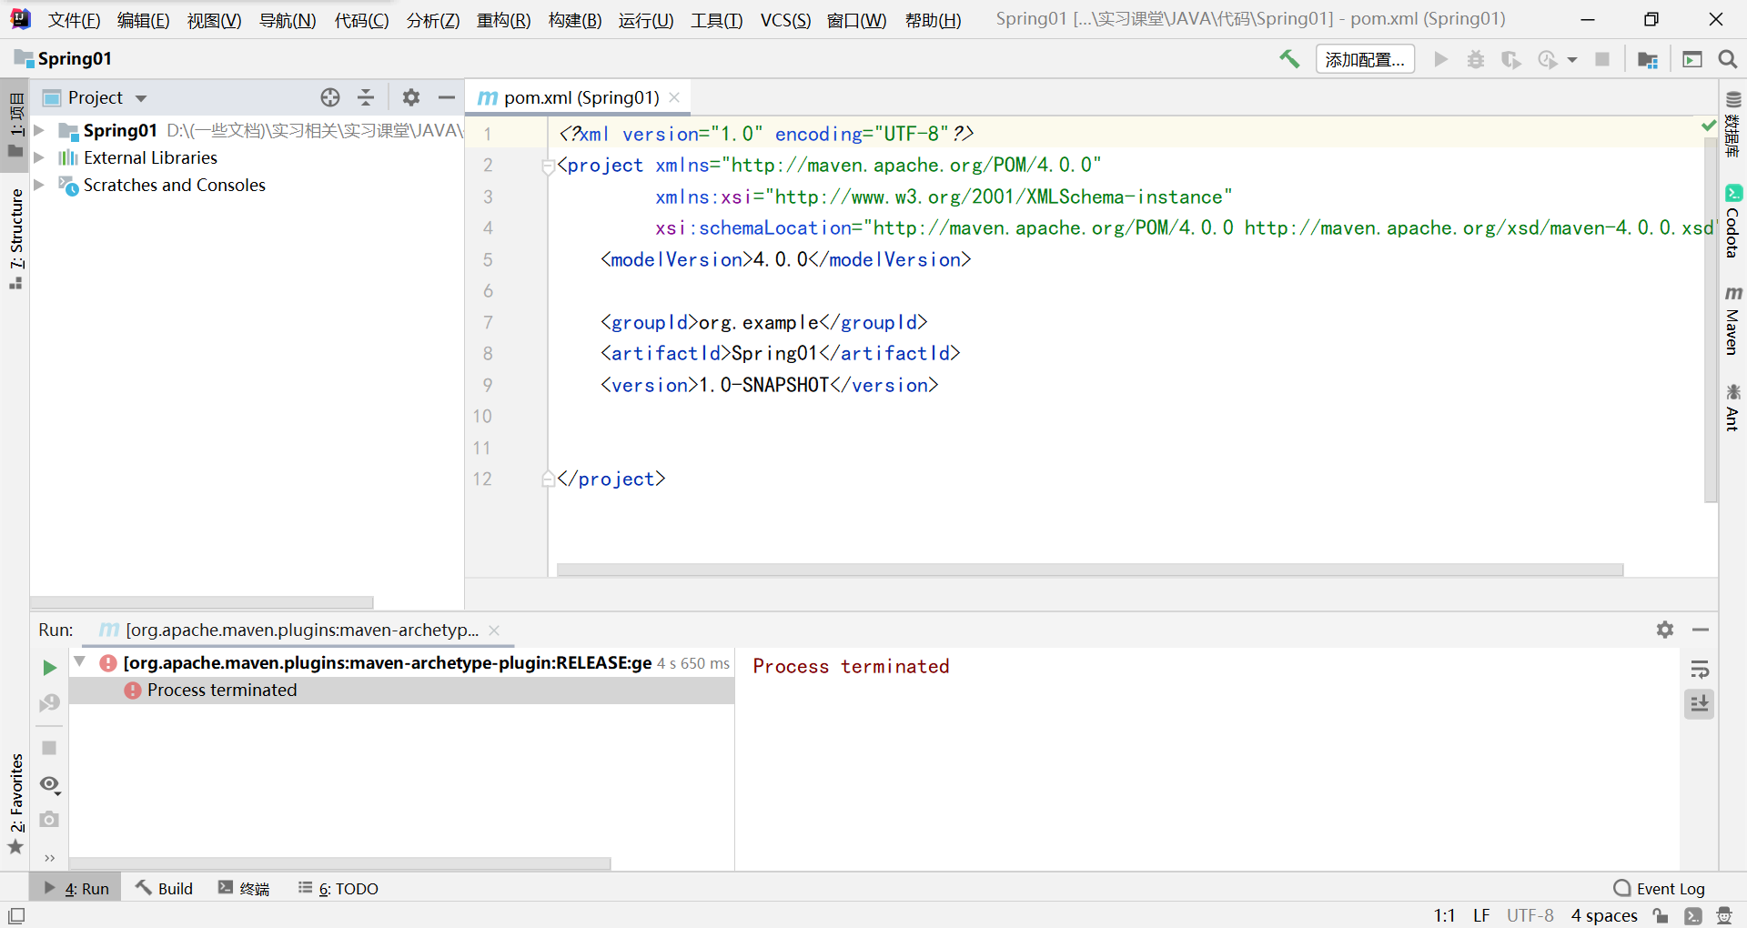1747x928 pixels.
Task: Click the 添加配置 button
Action: coord(1365,58)
